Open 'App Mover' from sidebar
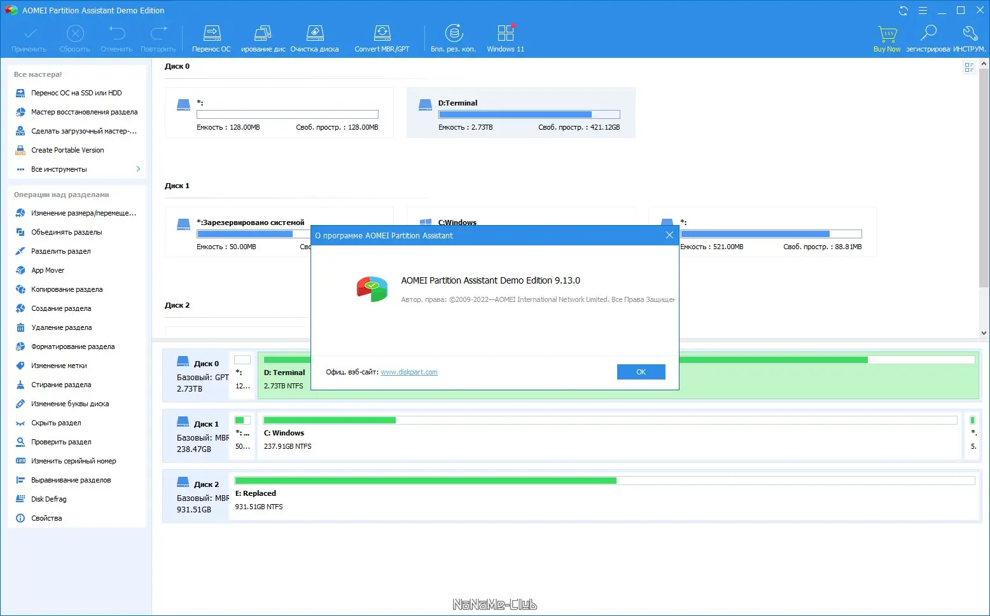The width and height of the screenshot is (990, 616). point(48,270)
